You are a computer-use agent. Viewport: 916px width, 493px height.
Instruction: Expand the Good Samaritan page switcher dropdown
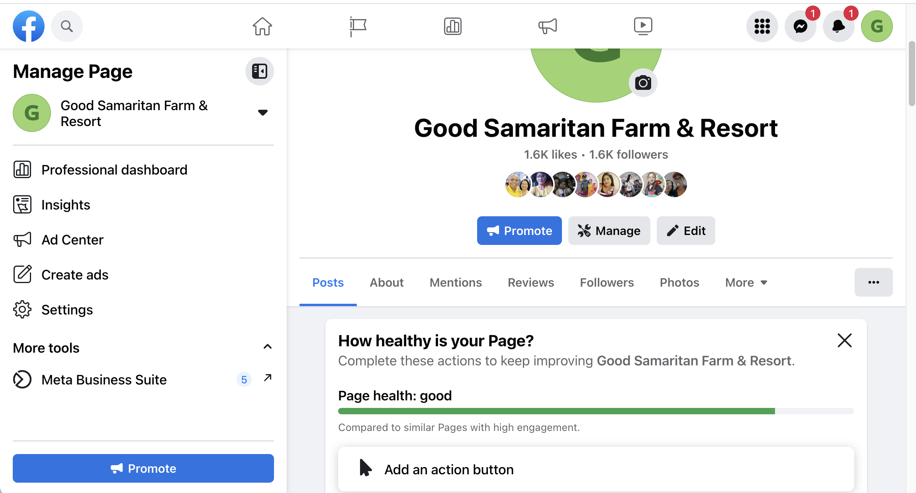pyautogui.click(x=262, y=113)
